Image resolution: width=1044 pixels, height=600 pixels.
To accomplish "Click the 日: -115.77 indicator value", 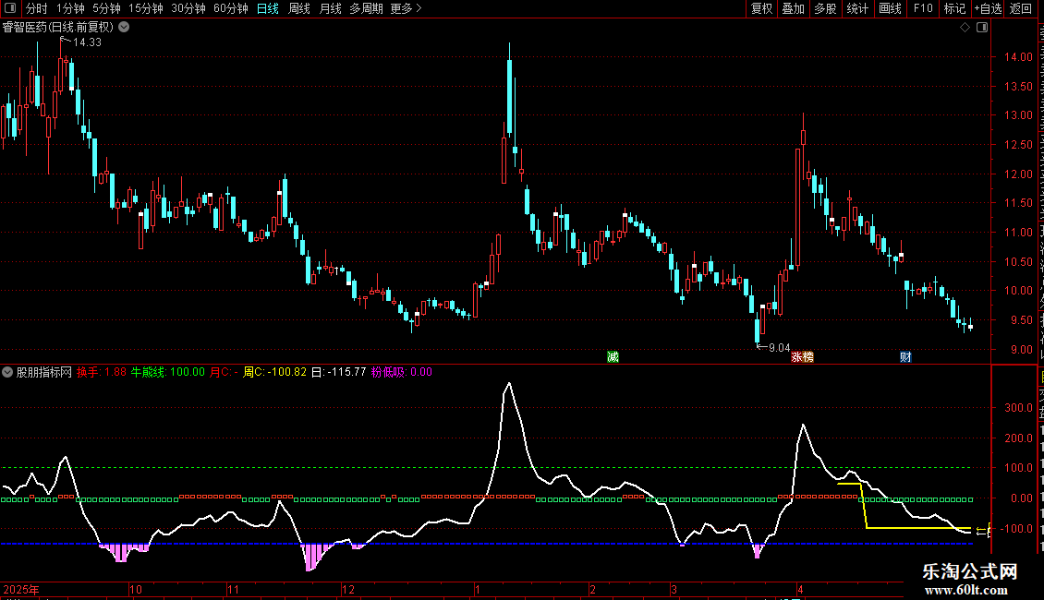I will click(x=339, y=372).
